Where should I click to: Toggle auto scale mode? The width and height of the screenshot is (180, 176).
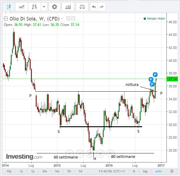159,171
